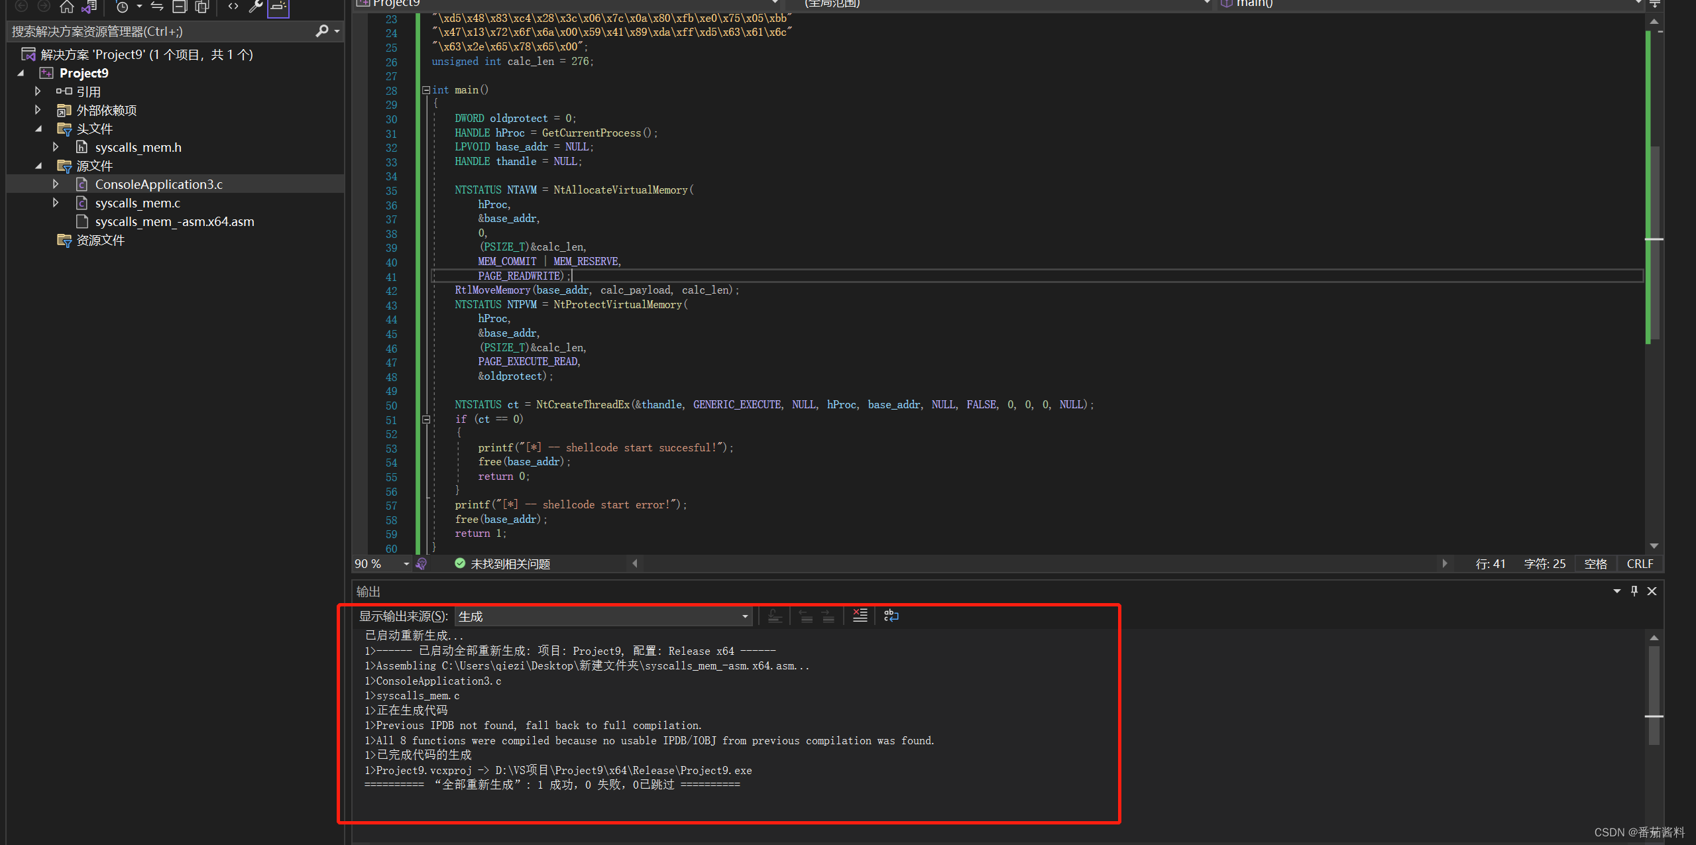Expand the syscalls_mem.c tree item
This screenshot has width=1696, height=845.
coord(56,203)
